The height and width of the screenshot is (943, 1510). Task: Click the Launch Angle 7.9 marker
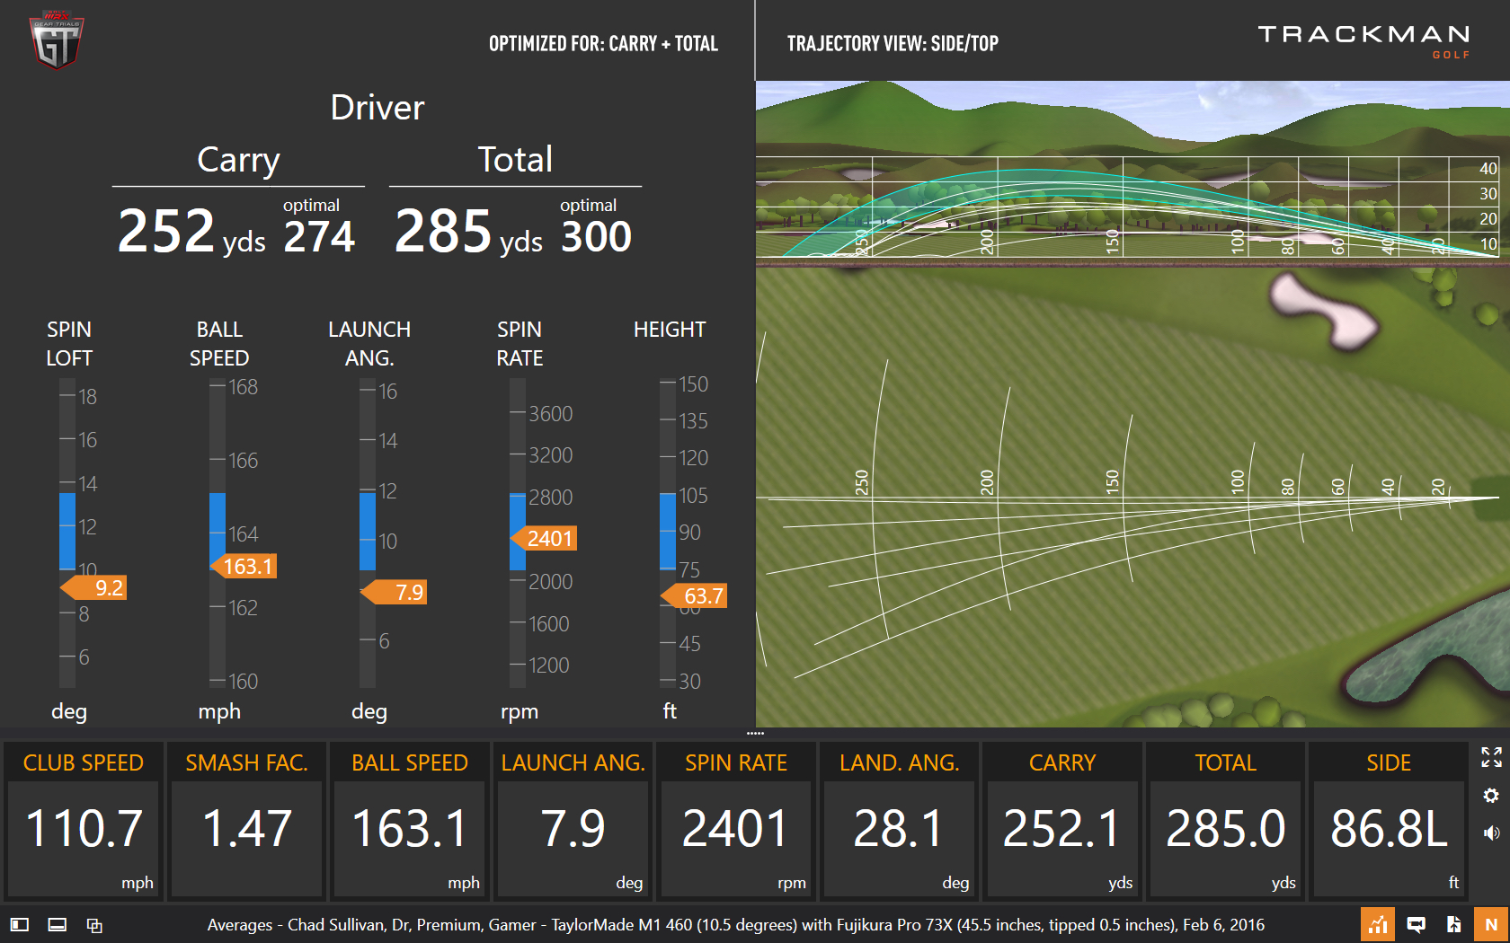[394, 593]
